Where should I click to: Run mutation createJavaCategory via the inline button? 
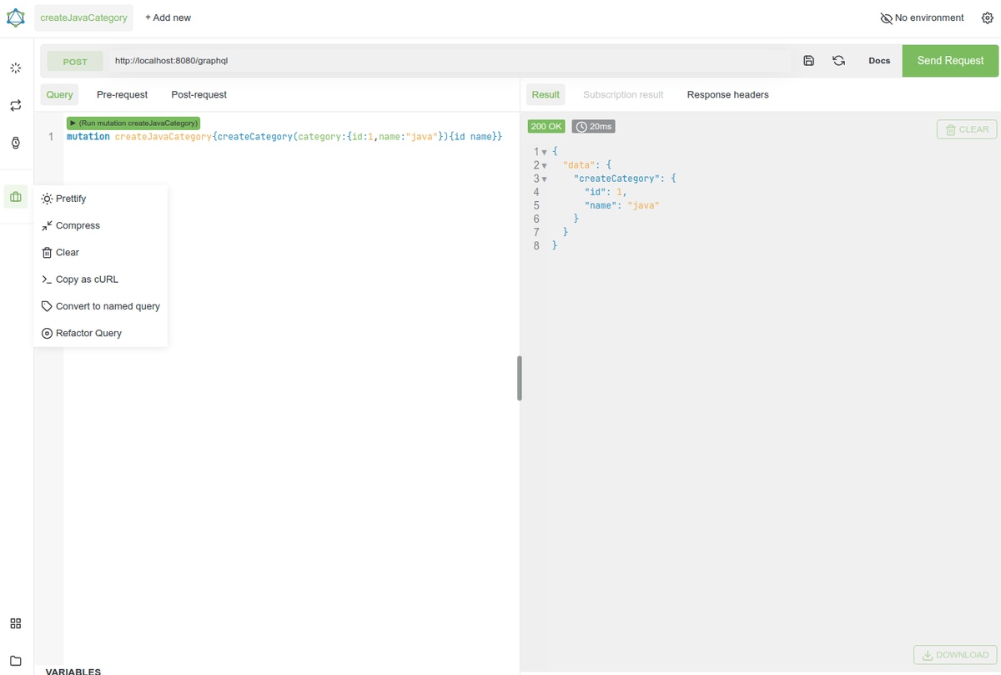[x=133, y=122]
